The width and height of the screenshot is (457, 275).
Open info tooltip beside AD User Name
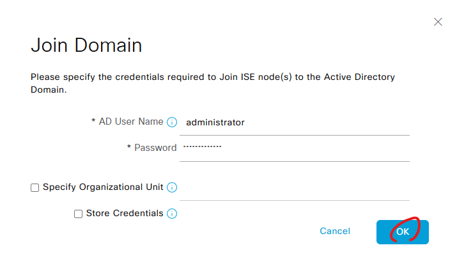pyautogui.click(x=171, y=122)
